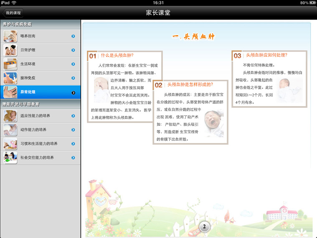
Task: Select the highlighted 异常处理 item
Action: pos(41,92)
